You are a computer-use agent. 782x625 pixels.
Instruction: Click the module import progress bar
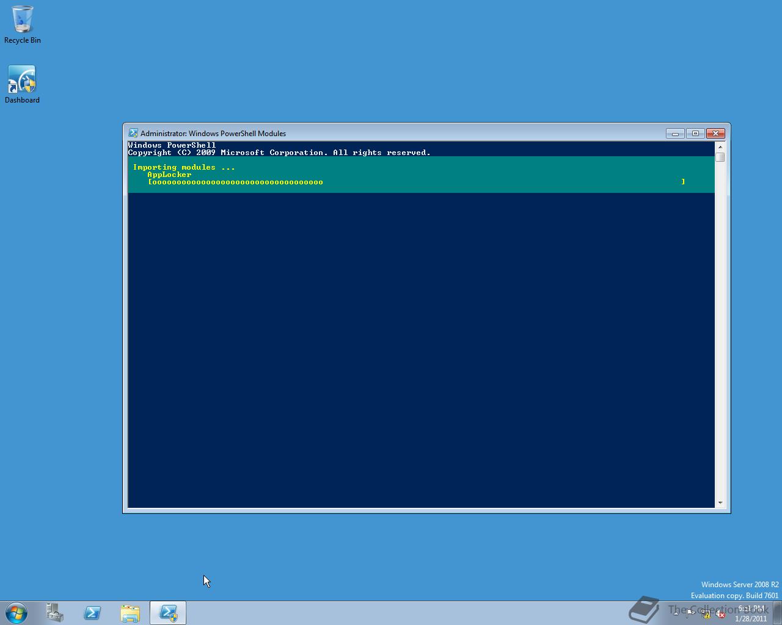pos(417,182)
